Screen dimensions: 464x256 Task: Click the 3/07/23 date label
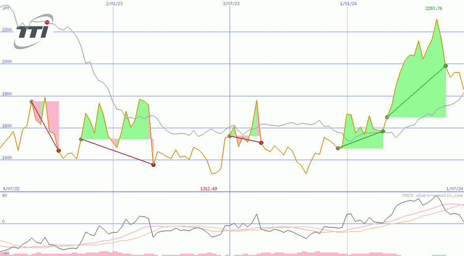[231, 4]
